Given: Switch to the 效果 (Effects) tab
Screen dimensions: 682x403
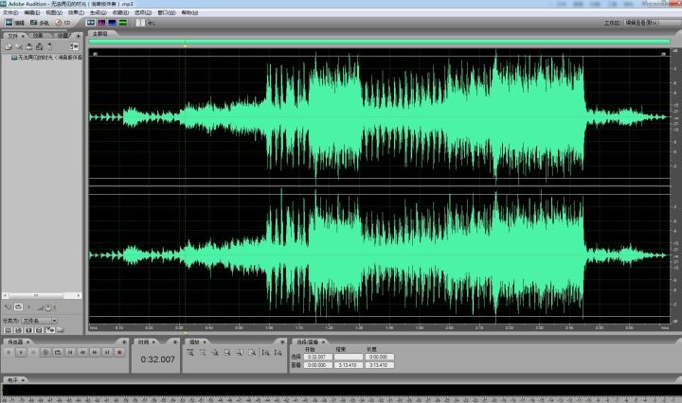Looking at the screenshot, I should (38, 35).
